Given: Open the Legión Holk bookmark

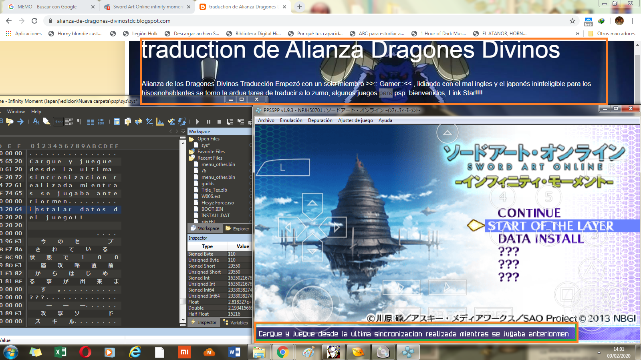Looking at the screenshot, I should [x=140, y=34].
